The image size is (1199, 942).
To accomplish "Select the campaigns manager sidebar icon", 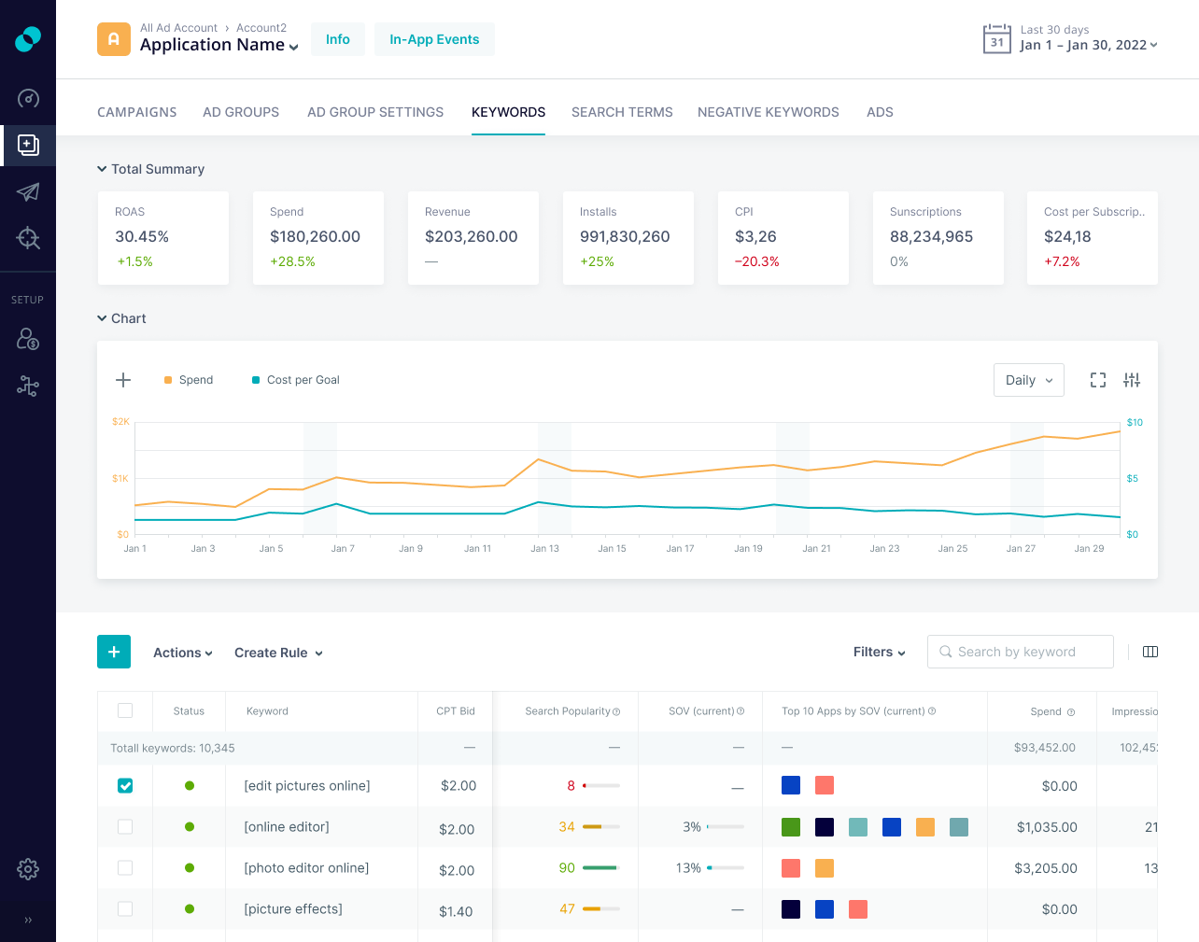I will coord(28,146).
